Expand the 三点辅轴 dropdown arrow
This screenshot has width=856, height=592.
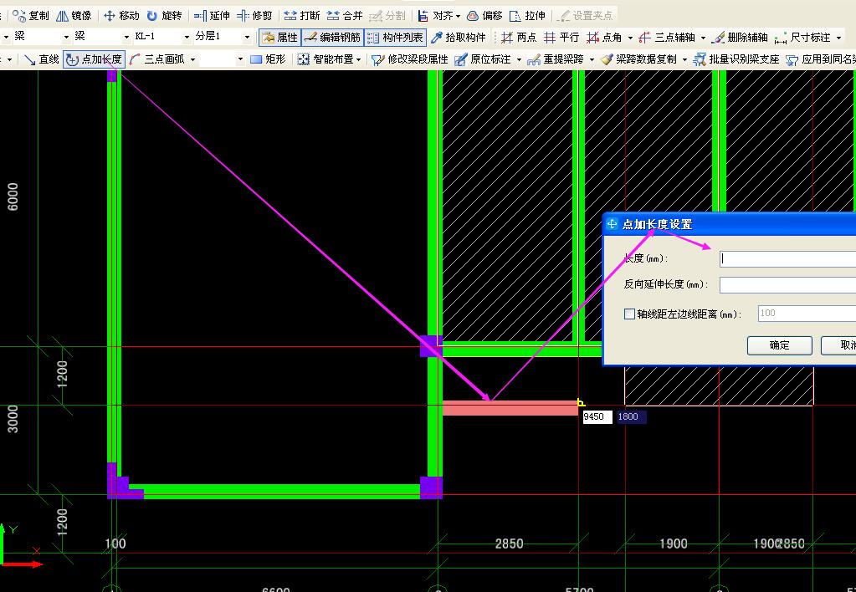click(703, 38)
